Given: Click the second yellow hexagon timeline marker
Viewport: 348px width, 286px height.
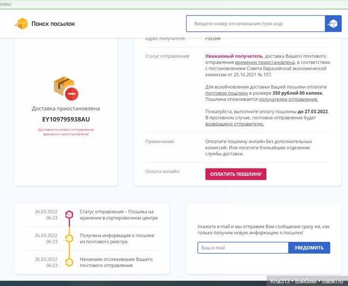Looking at the screenshot, I should point(69,239).
